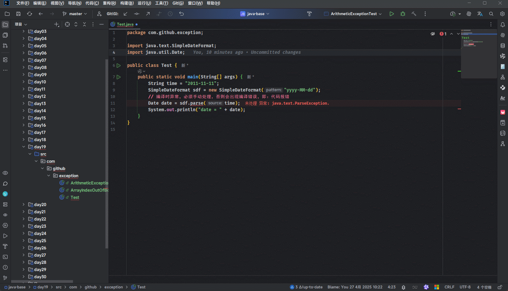Image resolution: width=508 pixels, height=291 pixels.
Task: Open IDE settings gear icon
Action: 502,14
